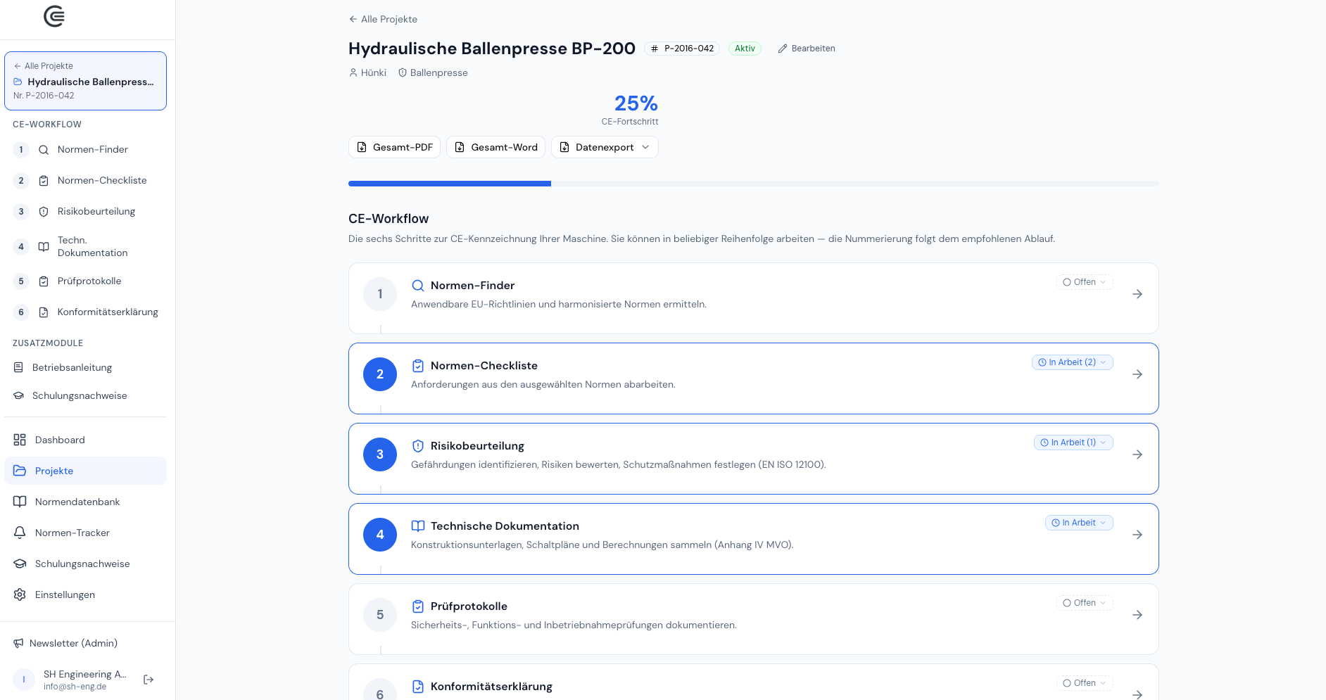Click the blue CE-Fortschritt progress bar

(x=450, y=184)
